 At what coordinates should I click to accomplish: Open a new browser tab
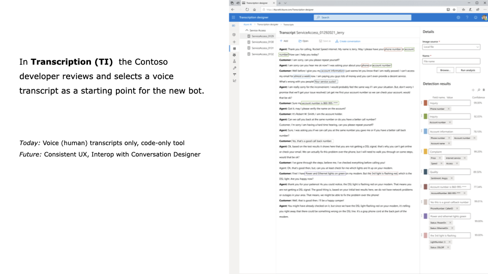[x=280, y=3]
